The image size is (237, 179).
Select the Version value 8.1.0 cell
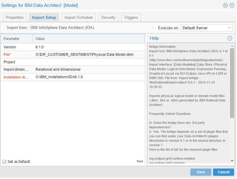tap(89, 47)
